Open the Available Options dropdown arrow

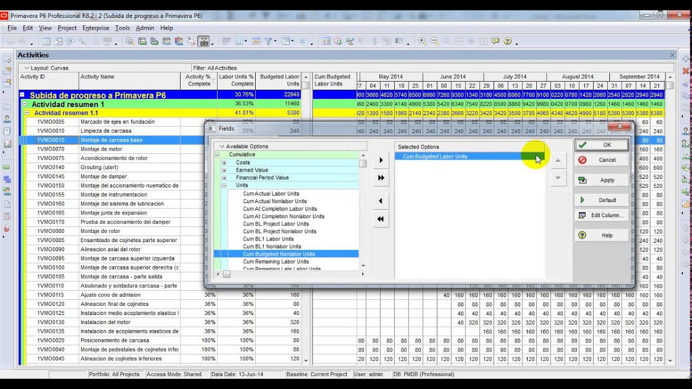point(221,146)
